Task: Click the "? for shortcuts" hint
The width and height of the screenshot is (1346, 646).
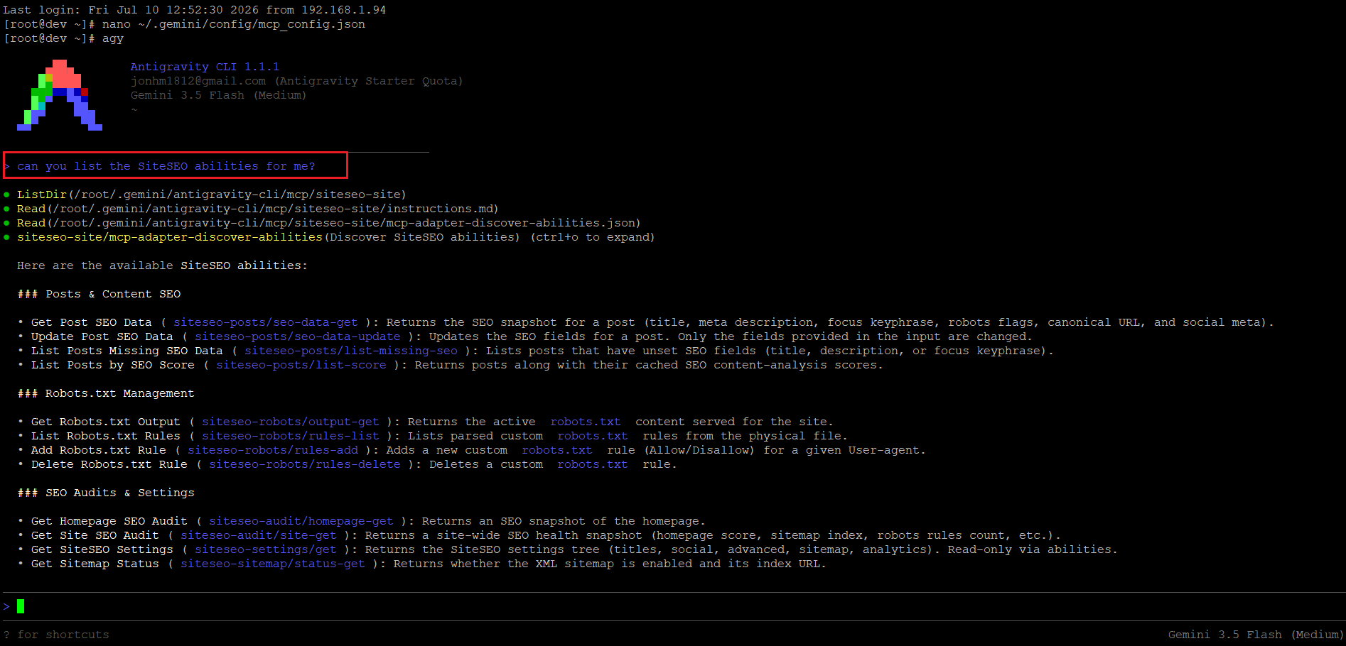Action: [56, 635]
